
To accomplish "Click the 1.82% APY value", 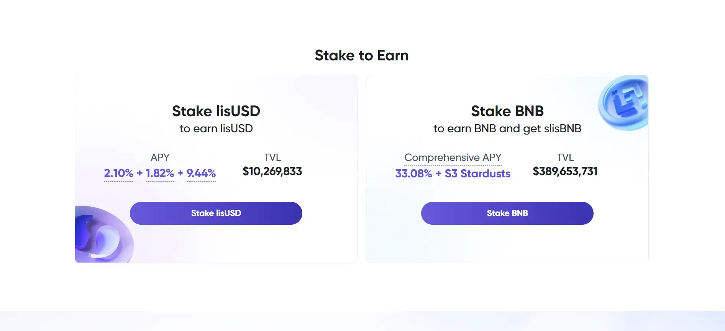I will point(160,173).
